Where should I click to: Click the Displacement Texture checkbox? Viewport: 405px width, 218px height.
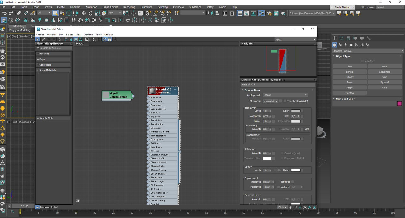pyautogui.click(x=292, y=182)
